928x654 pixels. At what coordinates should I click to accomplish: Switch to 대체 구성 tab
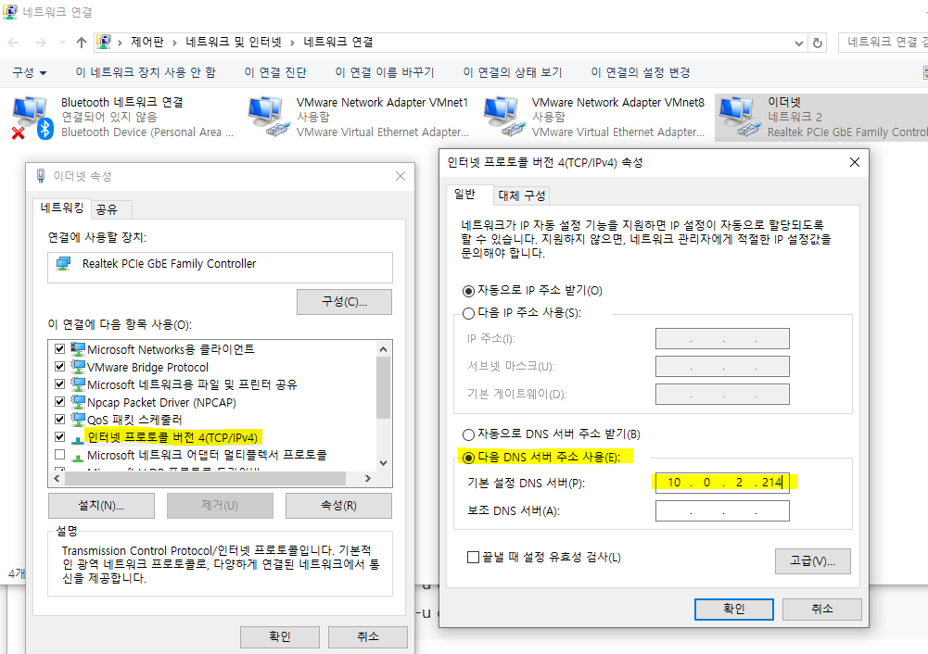click(x=521, y=195)
